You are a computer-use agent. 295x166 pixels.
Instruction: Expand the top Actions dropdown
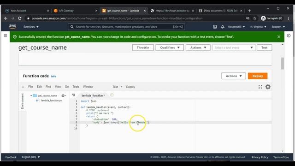[x=198, y=47]
